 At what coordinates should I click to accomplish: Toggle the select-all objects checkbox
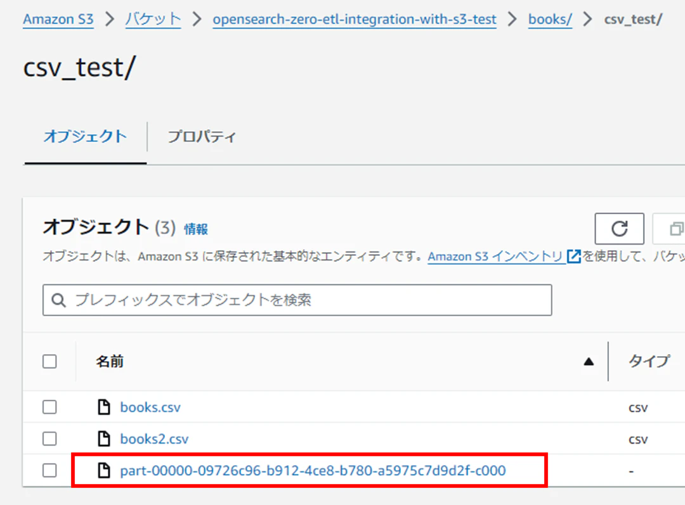[x=50, y=361]
